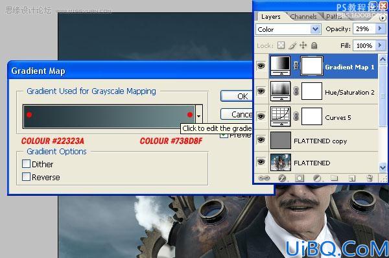This screenshot has height=258, width=389.
Task: Click the Opacity 29% field
Action: pyautogui.click(x=364, y=29)
